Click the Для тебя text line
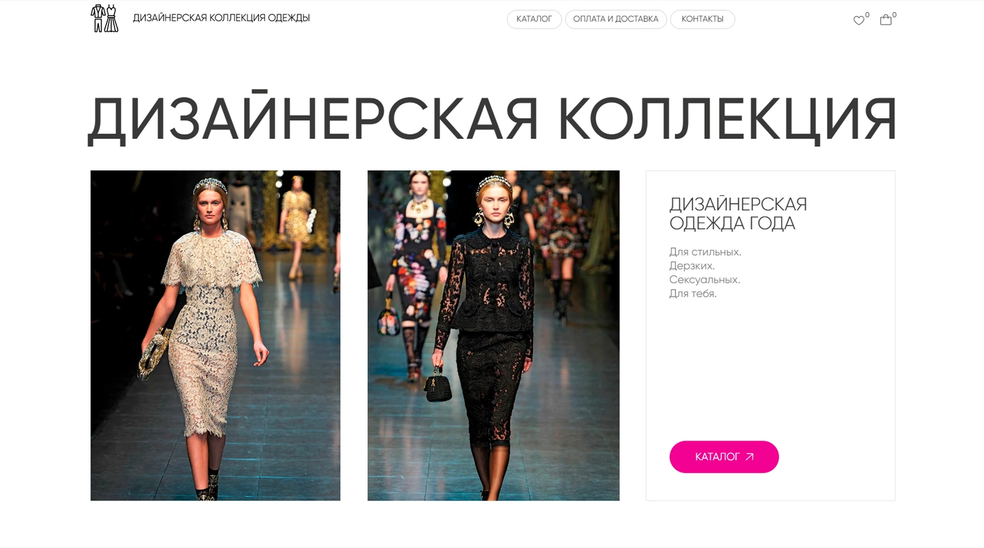The width and height of the screenshot is (984, 548). point(693,294)
